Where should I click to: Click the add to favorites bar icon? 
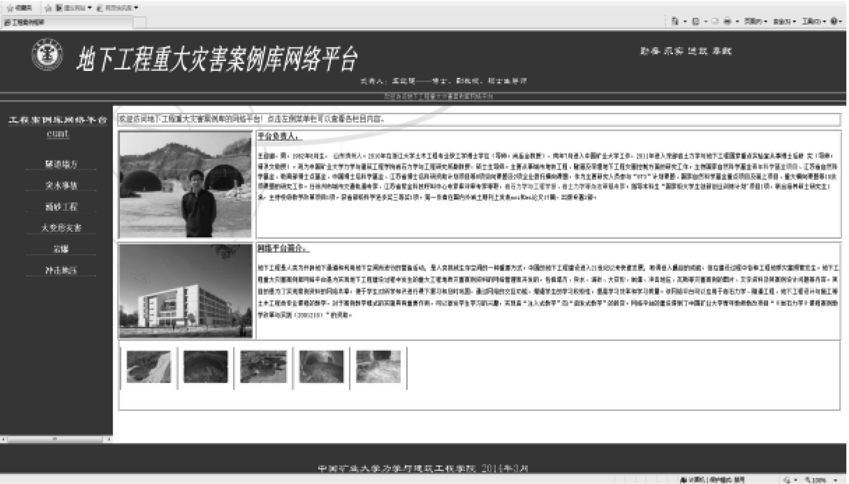pyautogui.click(x=48, y=8)
